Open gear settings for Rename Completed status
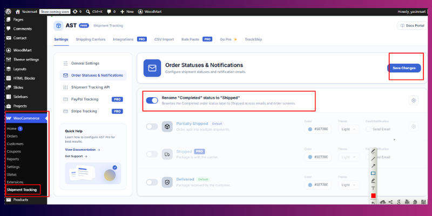Viewport: 432px width, 216px height. (x=413, y=100)
